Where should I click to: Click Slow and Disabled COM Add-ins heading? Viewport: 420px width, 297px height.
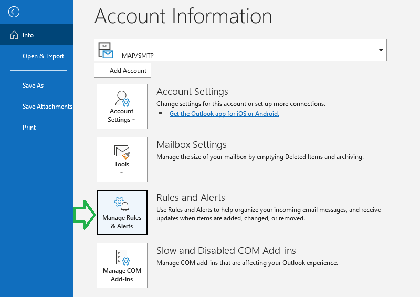(x=226, y=251)
